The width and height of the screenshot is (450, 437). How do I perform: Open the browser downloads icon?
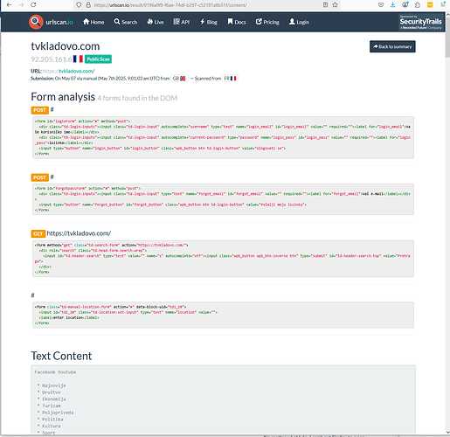(392, 4)
